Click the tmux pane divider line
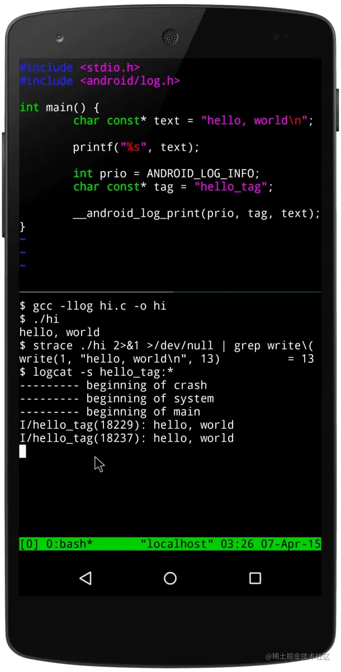Screen dimensions: 341x672 pos(170,292)
